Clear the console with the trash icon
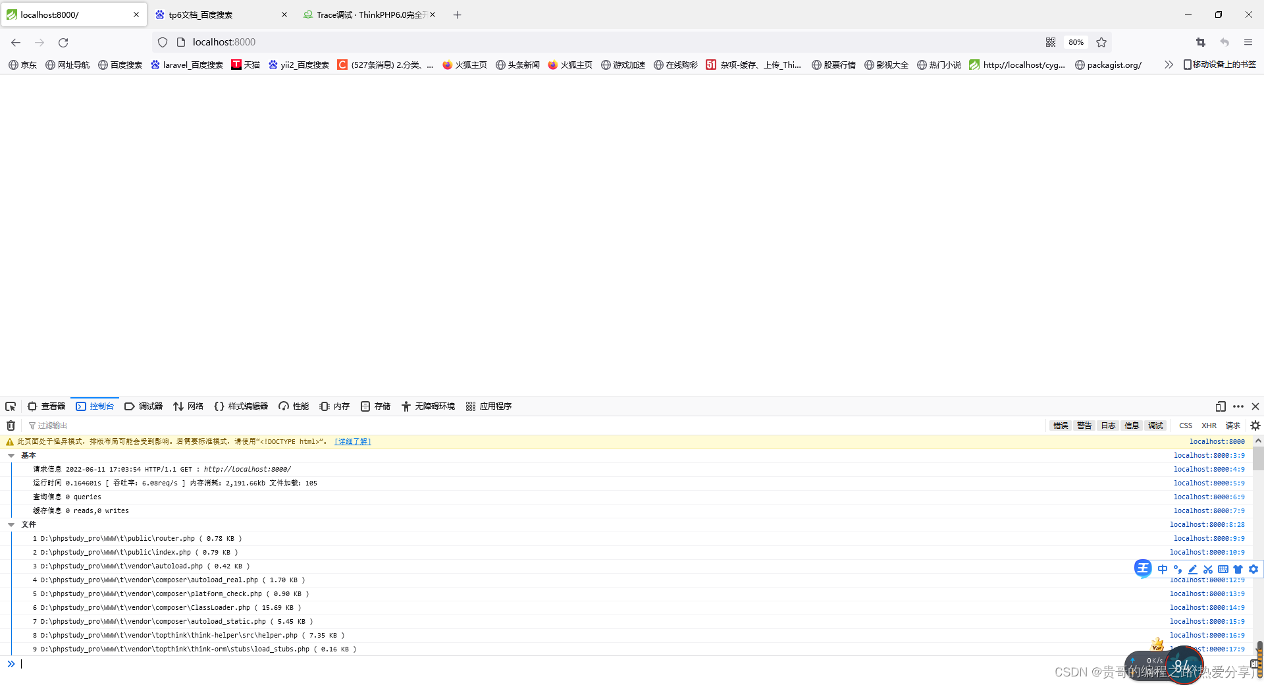Image resolution: width=1264 pixels, height=685 pixels. 11,425
